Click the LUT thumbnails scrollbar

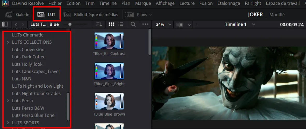[x=150, y=42]
